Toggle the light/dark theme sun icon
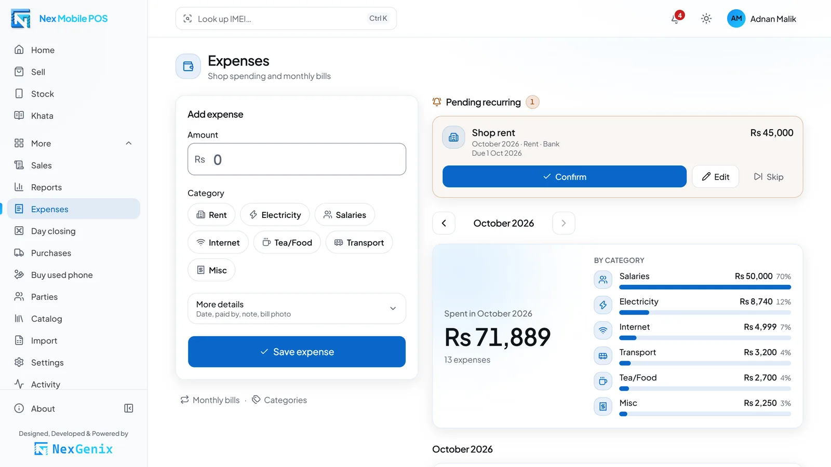Viewport: 831px width, 467px height. pyautogui.click(x=706, y=19)
